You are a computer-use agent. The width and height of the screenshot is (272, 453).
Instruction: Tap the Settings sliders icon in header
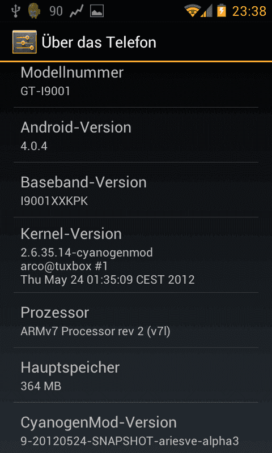pyautogui.click(x=24, y=42)
